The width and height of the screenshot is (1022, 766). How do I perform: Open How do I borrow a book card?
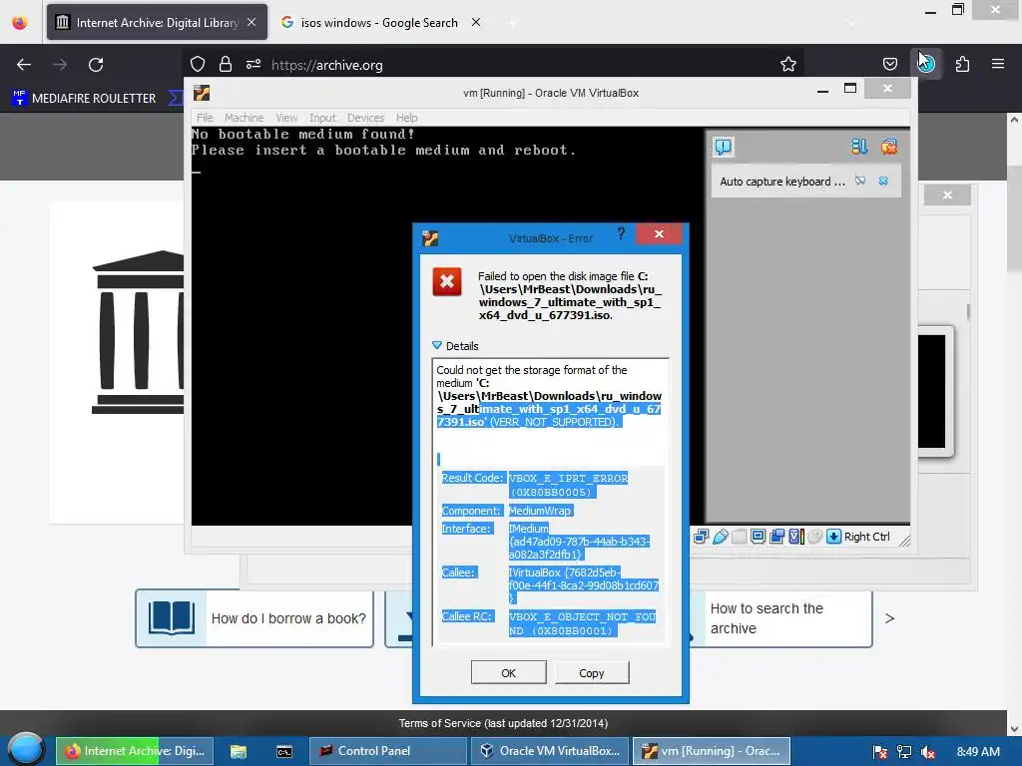(255, 618)
